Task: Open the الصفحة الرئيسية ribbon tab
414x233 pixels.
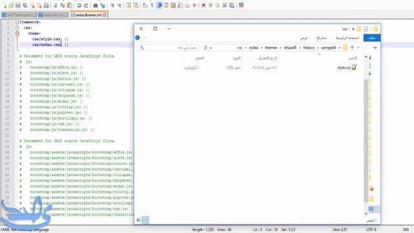Action: point(347,38)
